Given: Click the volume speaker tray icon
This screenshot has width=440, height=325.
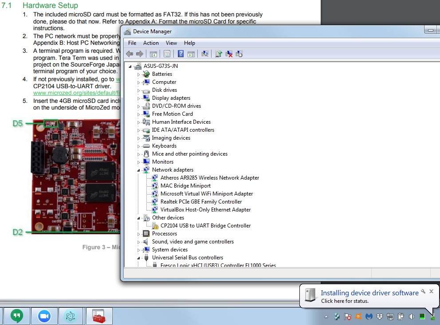Looking at the screenshot, I should pos(411,317).
